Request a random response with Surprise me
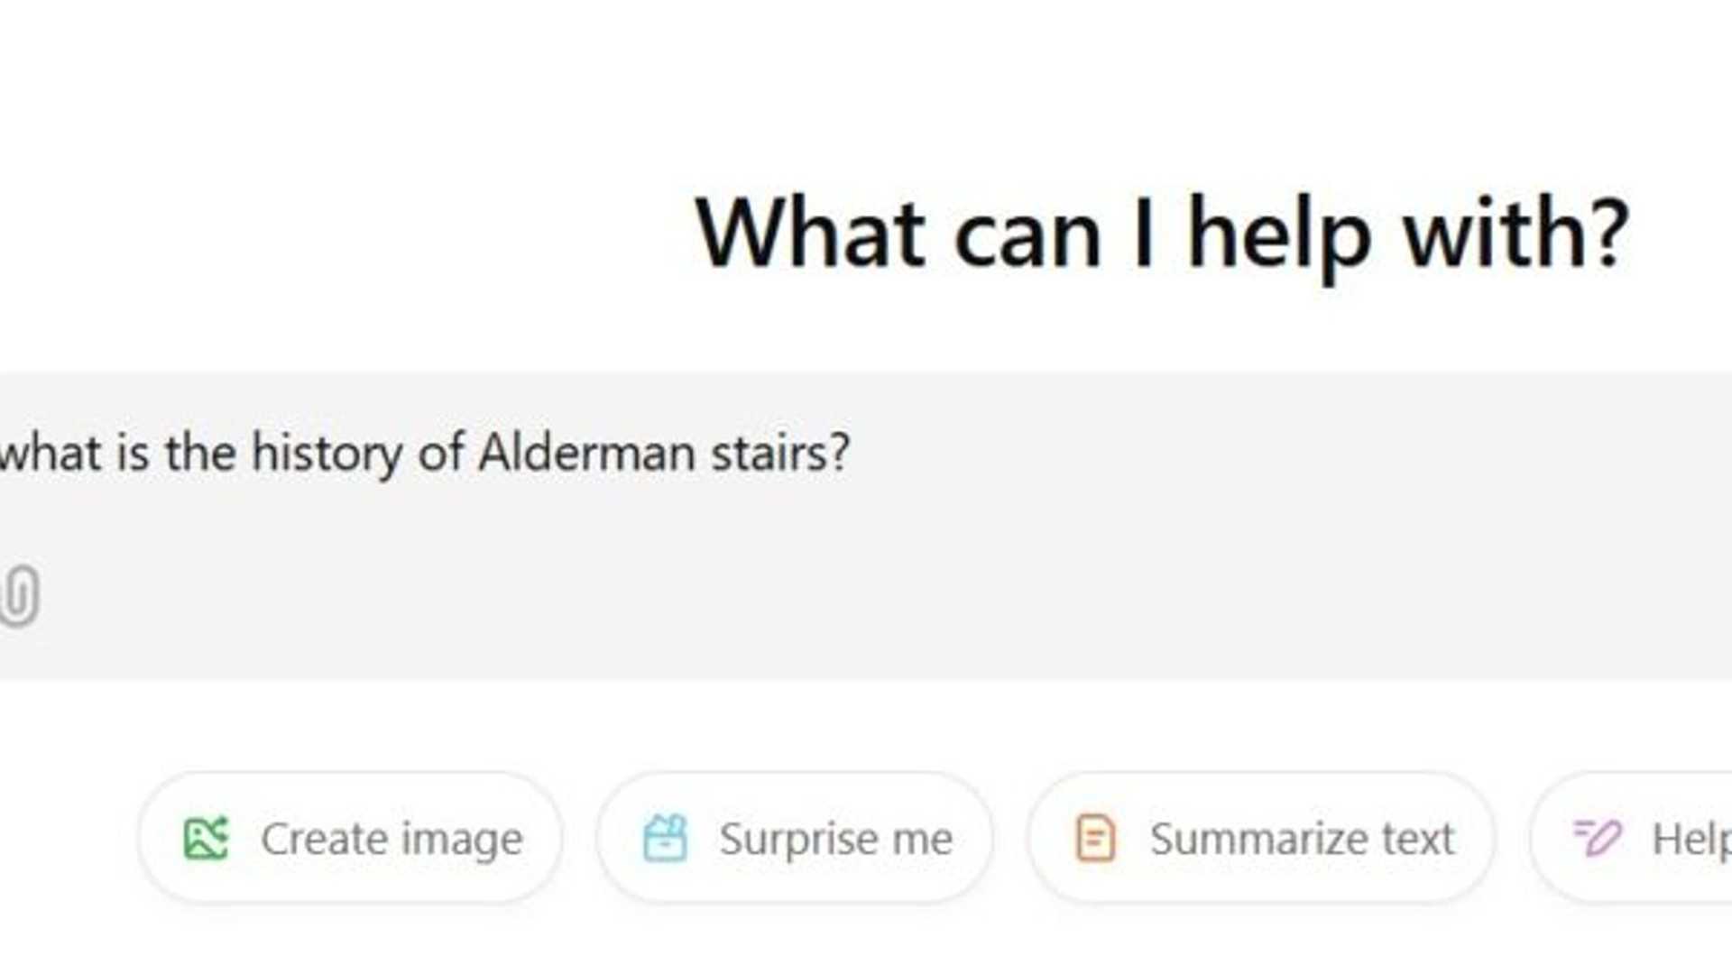 [794, 837]
